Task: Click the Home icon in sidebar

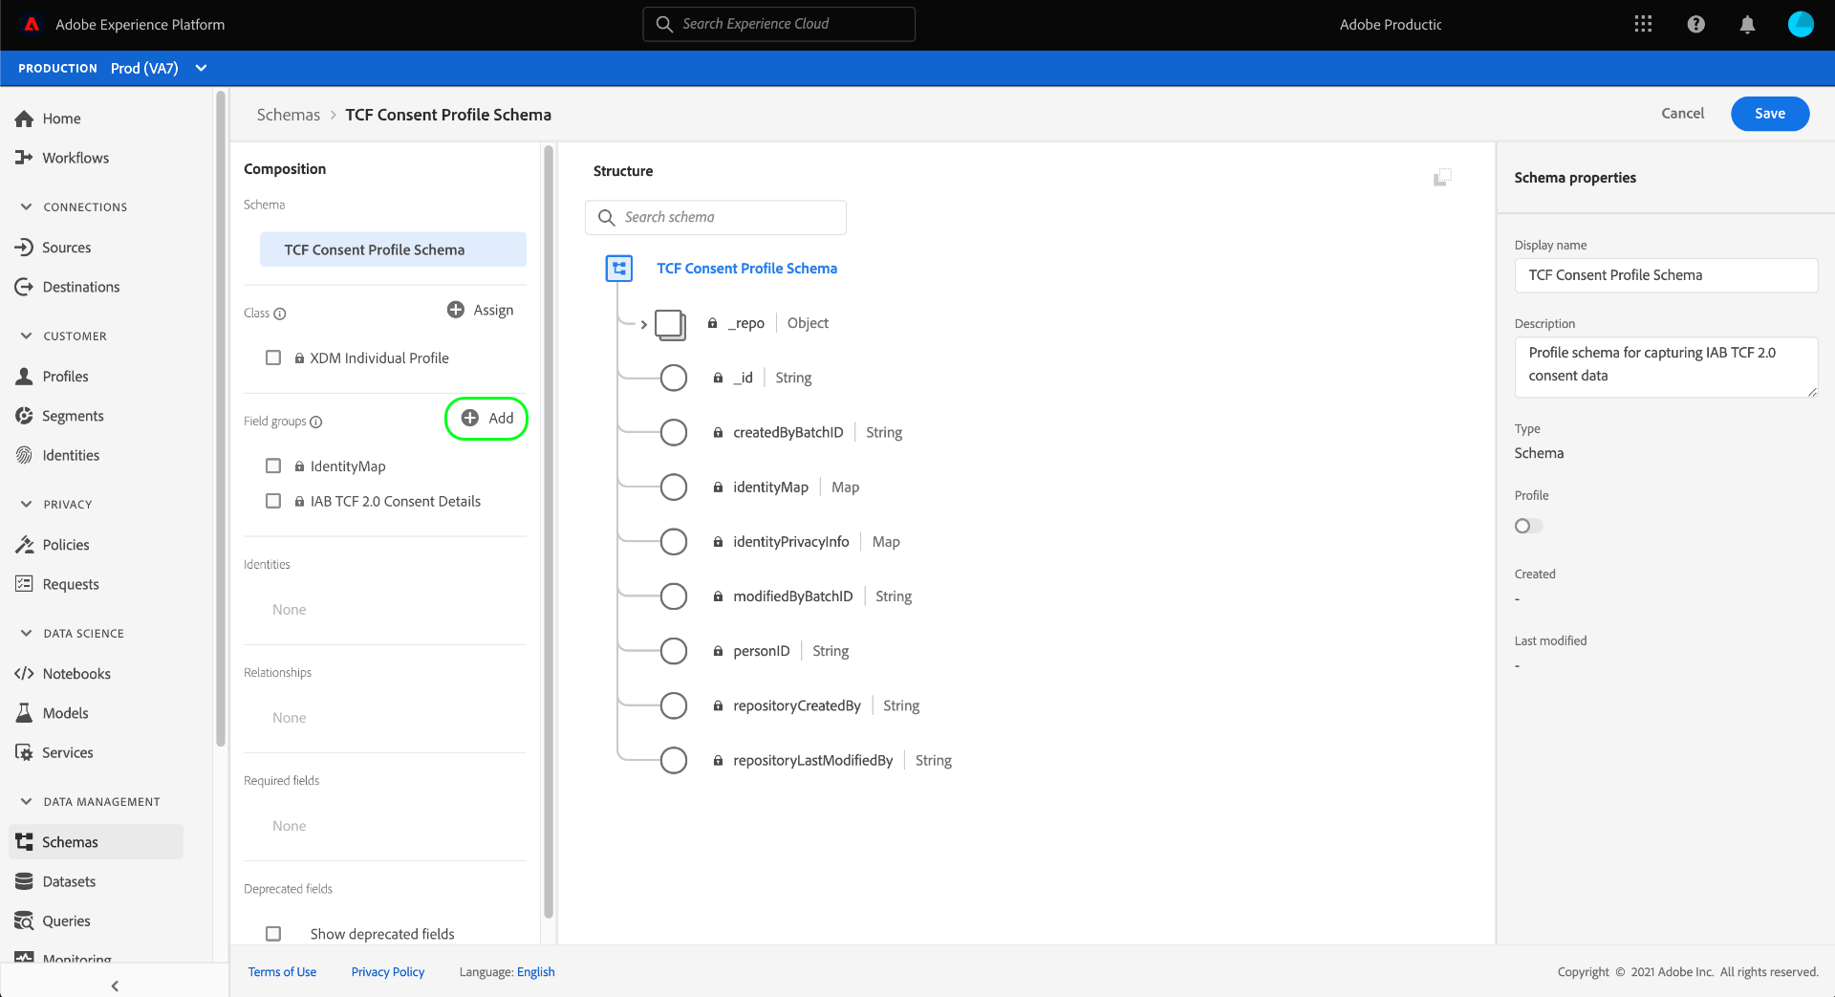Action: 24,119
